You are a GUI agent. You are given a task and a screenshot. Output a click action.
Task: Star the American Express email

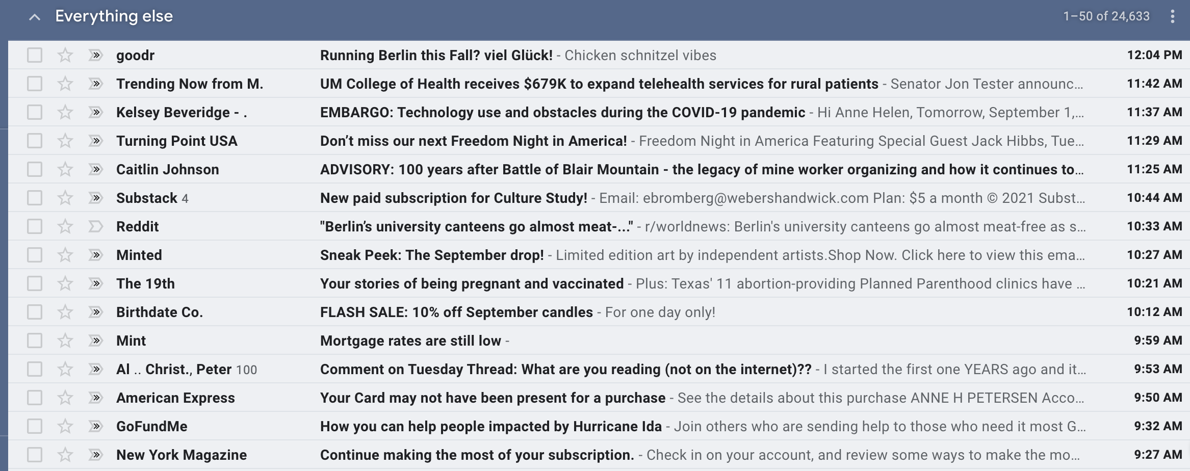(65, 398)
